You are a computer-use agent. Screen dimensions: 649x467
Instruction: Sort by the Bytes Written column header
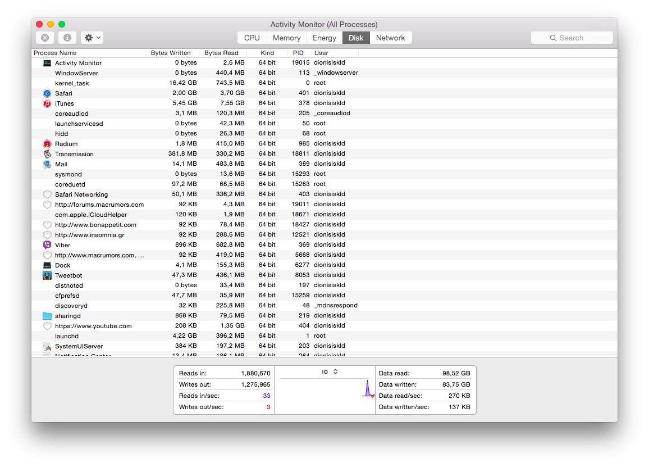(x=171, y=53)
